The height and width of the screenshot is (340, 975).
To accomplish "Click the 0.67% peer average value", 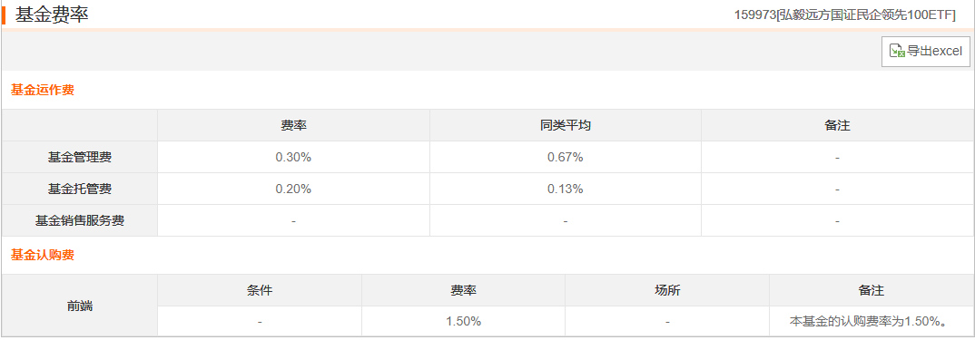I will click(566, 158).
